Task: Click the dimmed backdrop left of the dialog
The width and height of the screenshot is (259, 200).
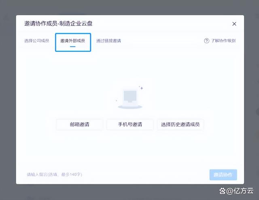Action: pyautogui.click(x=7, y=101)
